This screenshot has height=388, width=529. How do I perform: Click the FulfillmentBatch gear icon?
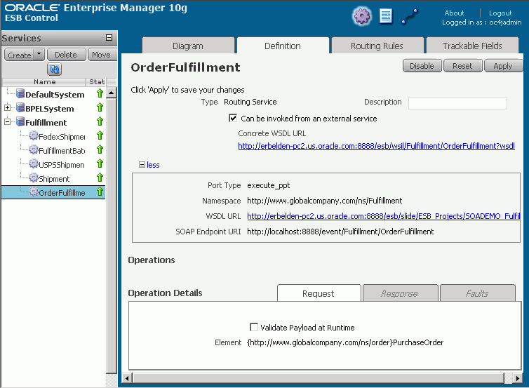tap(34, 149)
